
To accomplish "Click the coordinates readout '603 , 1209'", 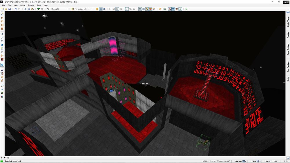I will (x=271, y=161).
